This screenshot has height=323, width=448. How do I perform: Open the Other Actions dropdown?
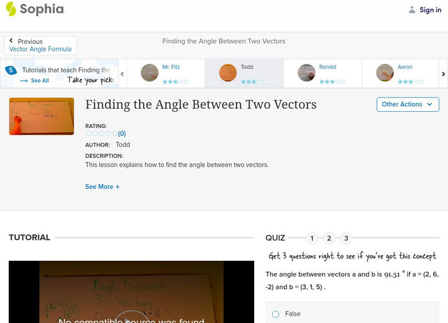coord(407,104)
